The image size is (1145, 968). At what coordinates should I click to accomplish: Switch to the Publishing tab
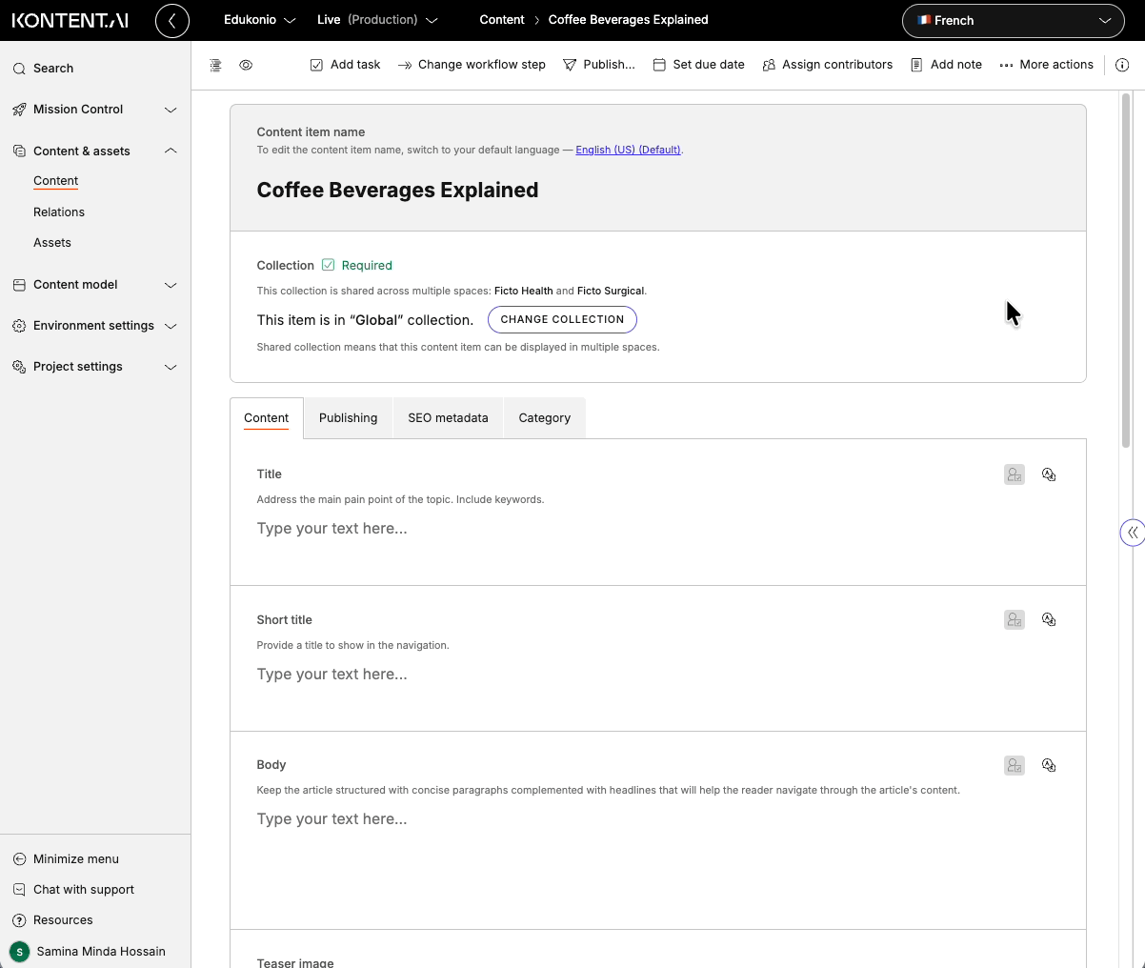coord(348,417)
